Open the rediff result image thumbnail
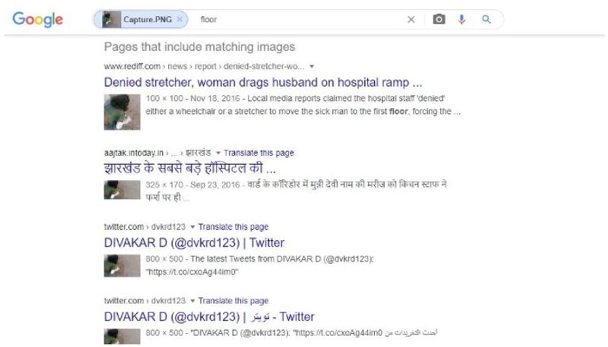The height and width of the screenshot is (347, 608). tap(122, 112)
